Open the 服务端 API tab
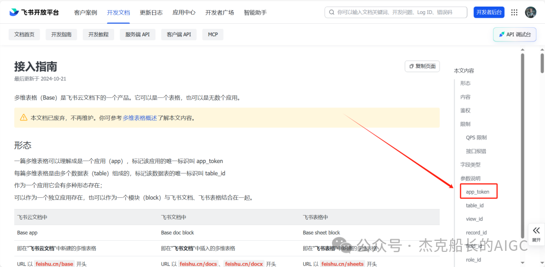Image resolution: width=545 pixels, height=267 pixels. [138, 34]
